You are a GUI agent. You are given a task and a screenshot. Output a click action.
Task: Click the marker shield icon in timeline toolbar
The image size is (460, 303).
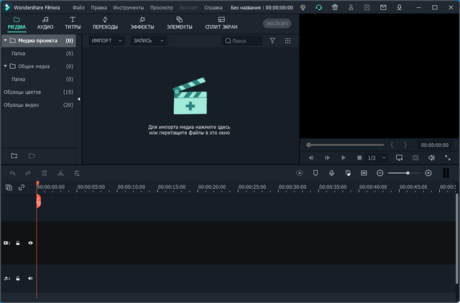(x=316, y=173)
